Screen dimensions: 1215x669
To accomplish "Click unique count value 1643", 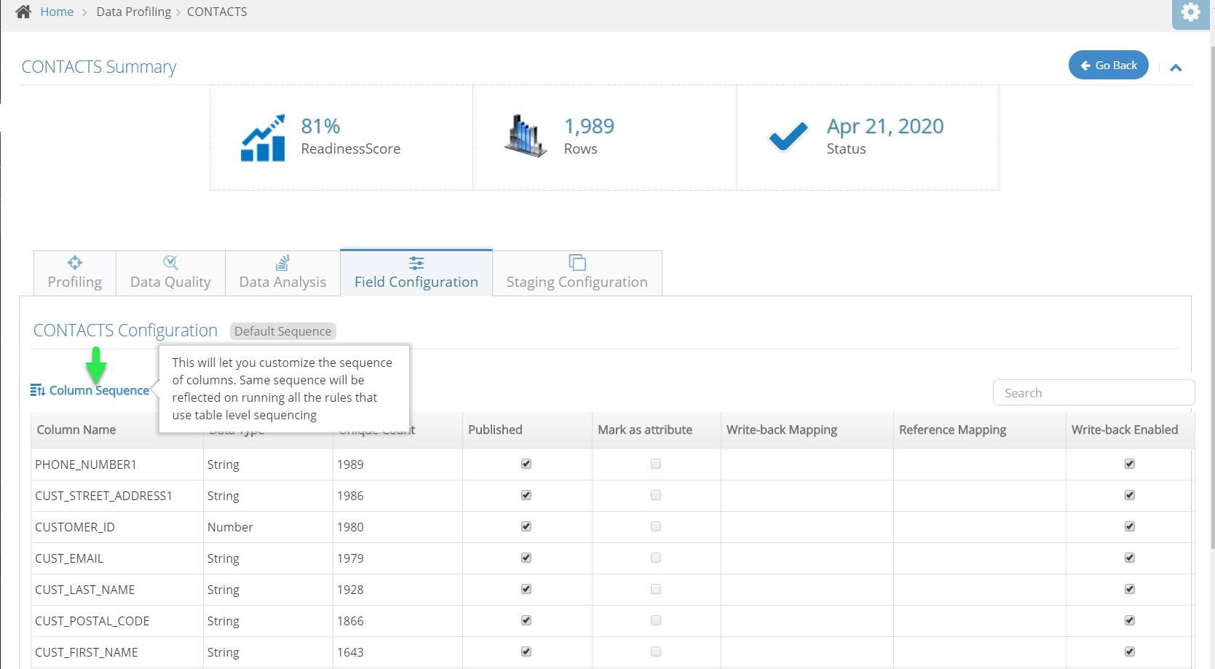I will tap(350, 652).
